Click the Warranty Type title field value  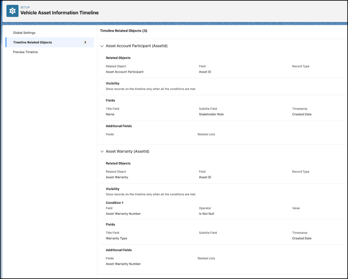(117, 238)
